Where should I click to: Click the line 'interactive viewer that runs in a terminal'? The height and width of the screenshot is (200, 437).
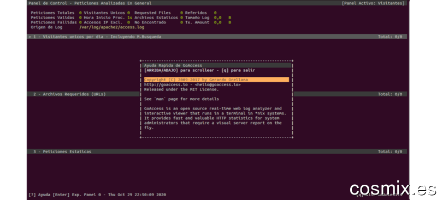[215, 113]
